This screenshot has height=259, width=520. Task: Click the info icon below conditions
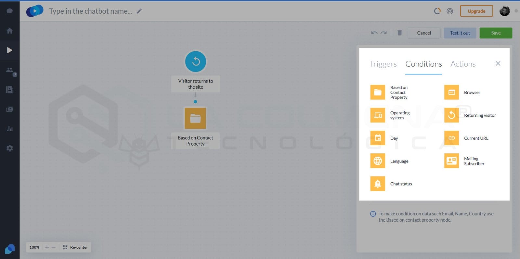(373, 214)
